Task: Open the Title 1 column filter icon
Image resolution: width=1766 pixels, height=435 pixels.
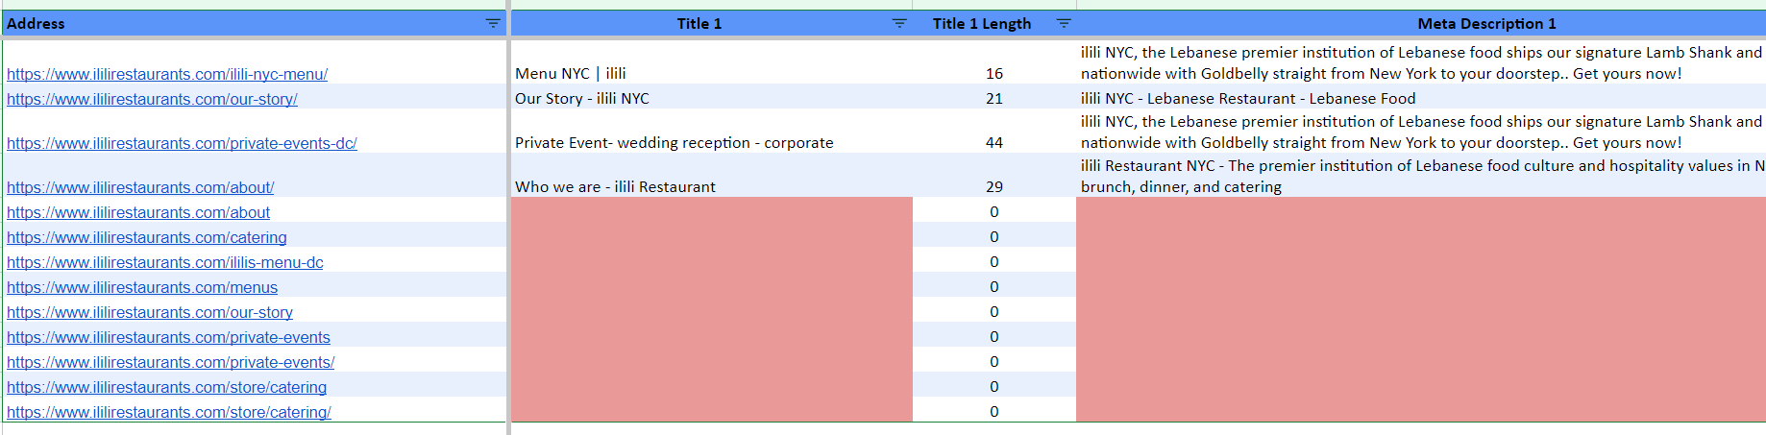Action: (x=899, y=23)
